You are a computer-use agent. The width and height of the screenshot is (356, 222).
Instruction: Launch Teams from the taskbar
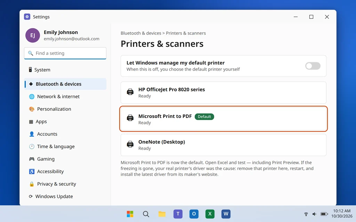(x=178, y=214)
